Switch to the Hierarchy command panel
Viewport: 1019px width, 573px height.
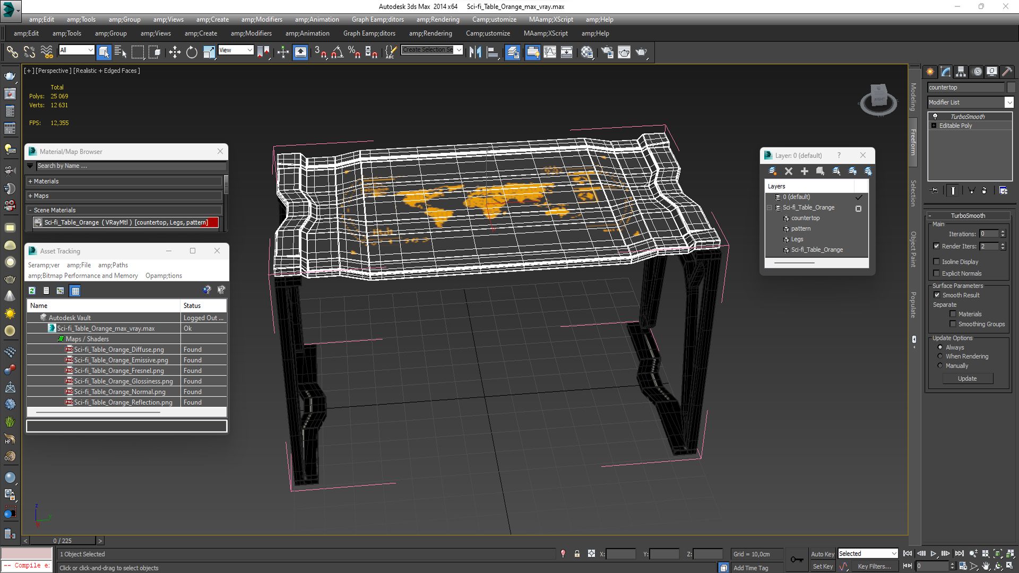(961, 72)
